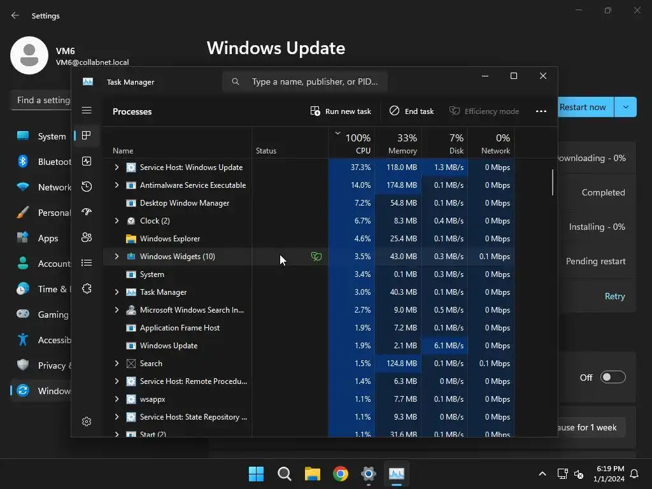This screenshot has height=489, width=652.
Task: Switch to Settings app on taskbar
Action: (x=369, y=474)
